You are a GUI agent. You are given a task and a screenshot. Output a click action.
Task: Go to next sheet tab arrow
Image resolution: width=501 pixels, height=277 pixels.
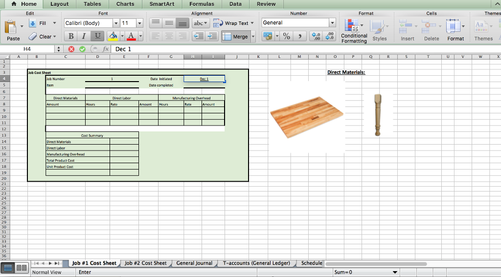[50, 263]
